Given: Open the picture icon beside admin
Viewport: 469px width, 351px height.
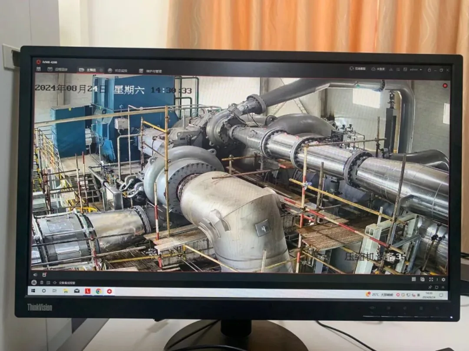Looking at the screenshot, I should [405, 69].
